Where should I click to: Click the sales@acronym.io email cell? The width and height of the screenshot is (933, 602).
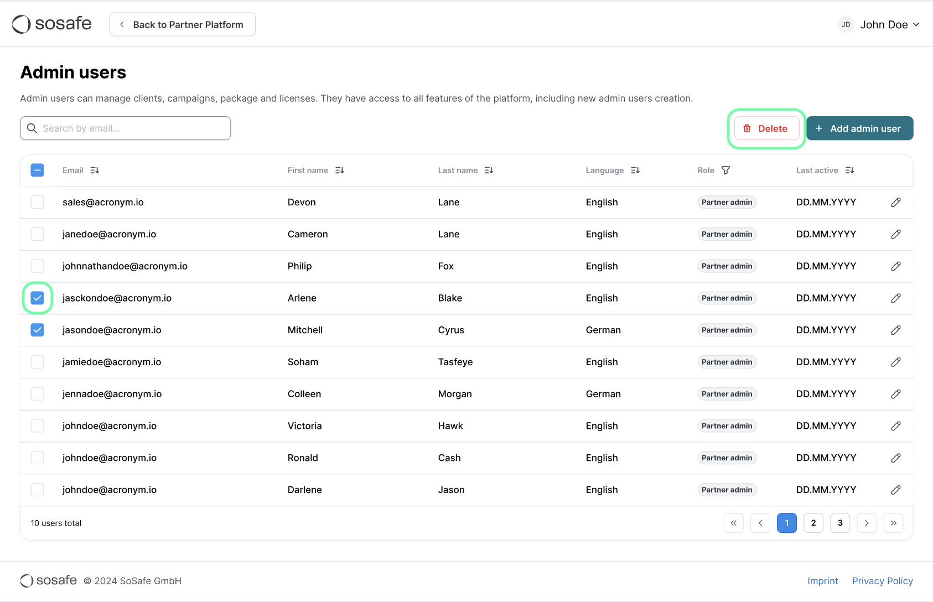click(x=103, y=203)
